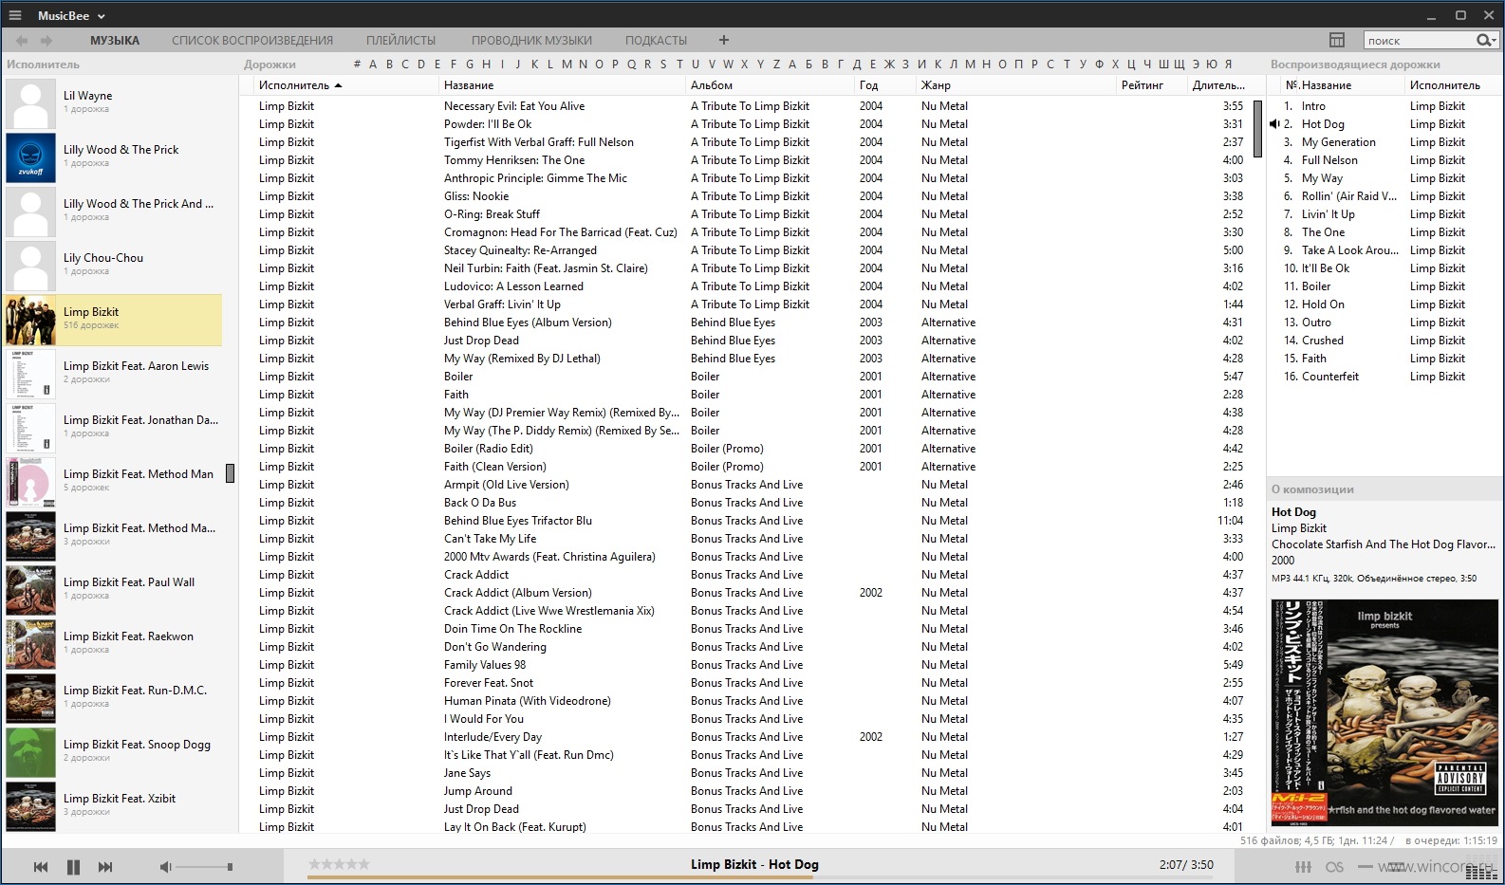Click the Lil Wayne placeholder avatar
This screenshot has height=885, width=1505.
tap(30, 103)
